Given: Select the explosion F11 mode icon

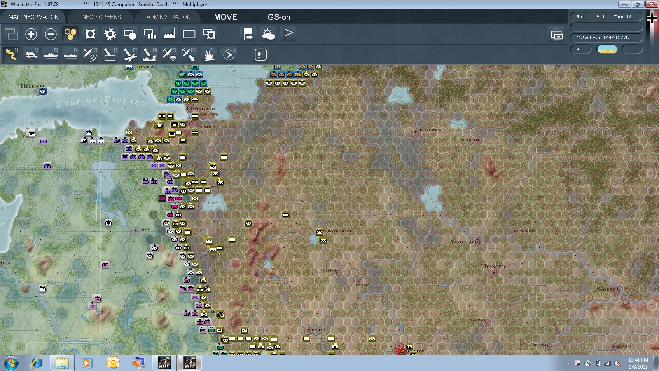Looking at the screenshot, I should (209, 54).
